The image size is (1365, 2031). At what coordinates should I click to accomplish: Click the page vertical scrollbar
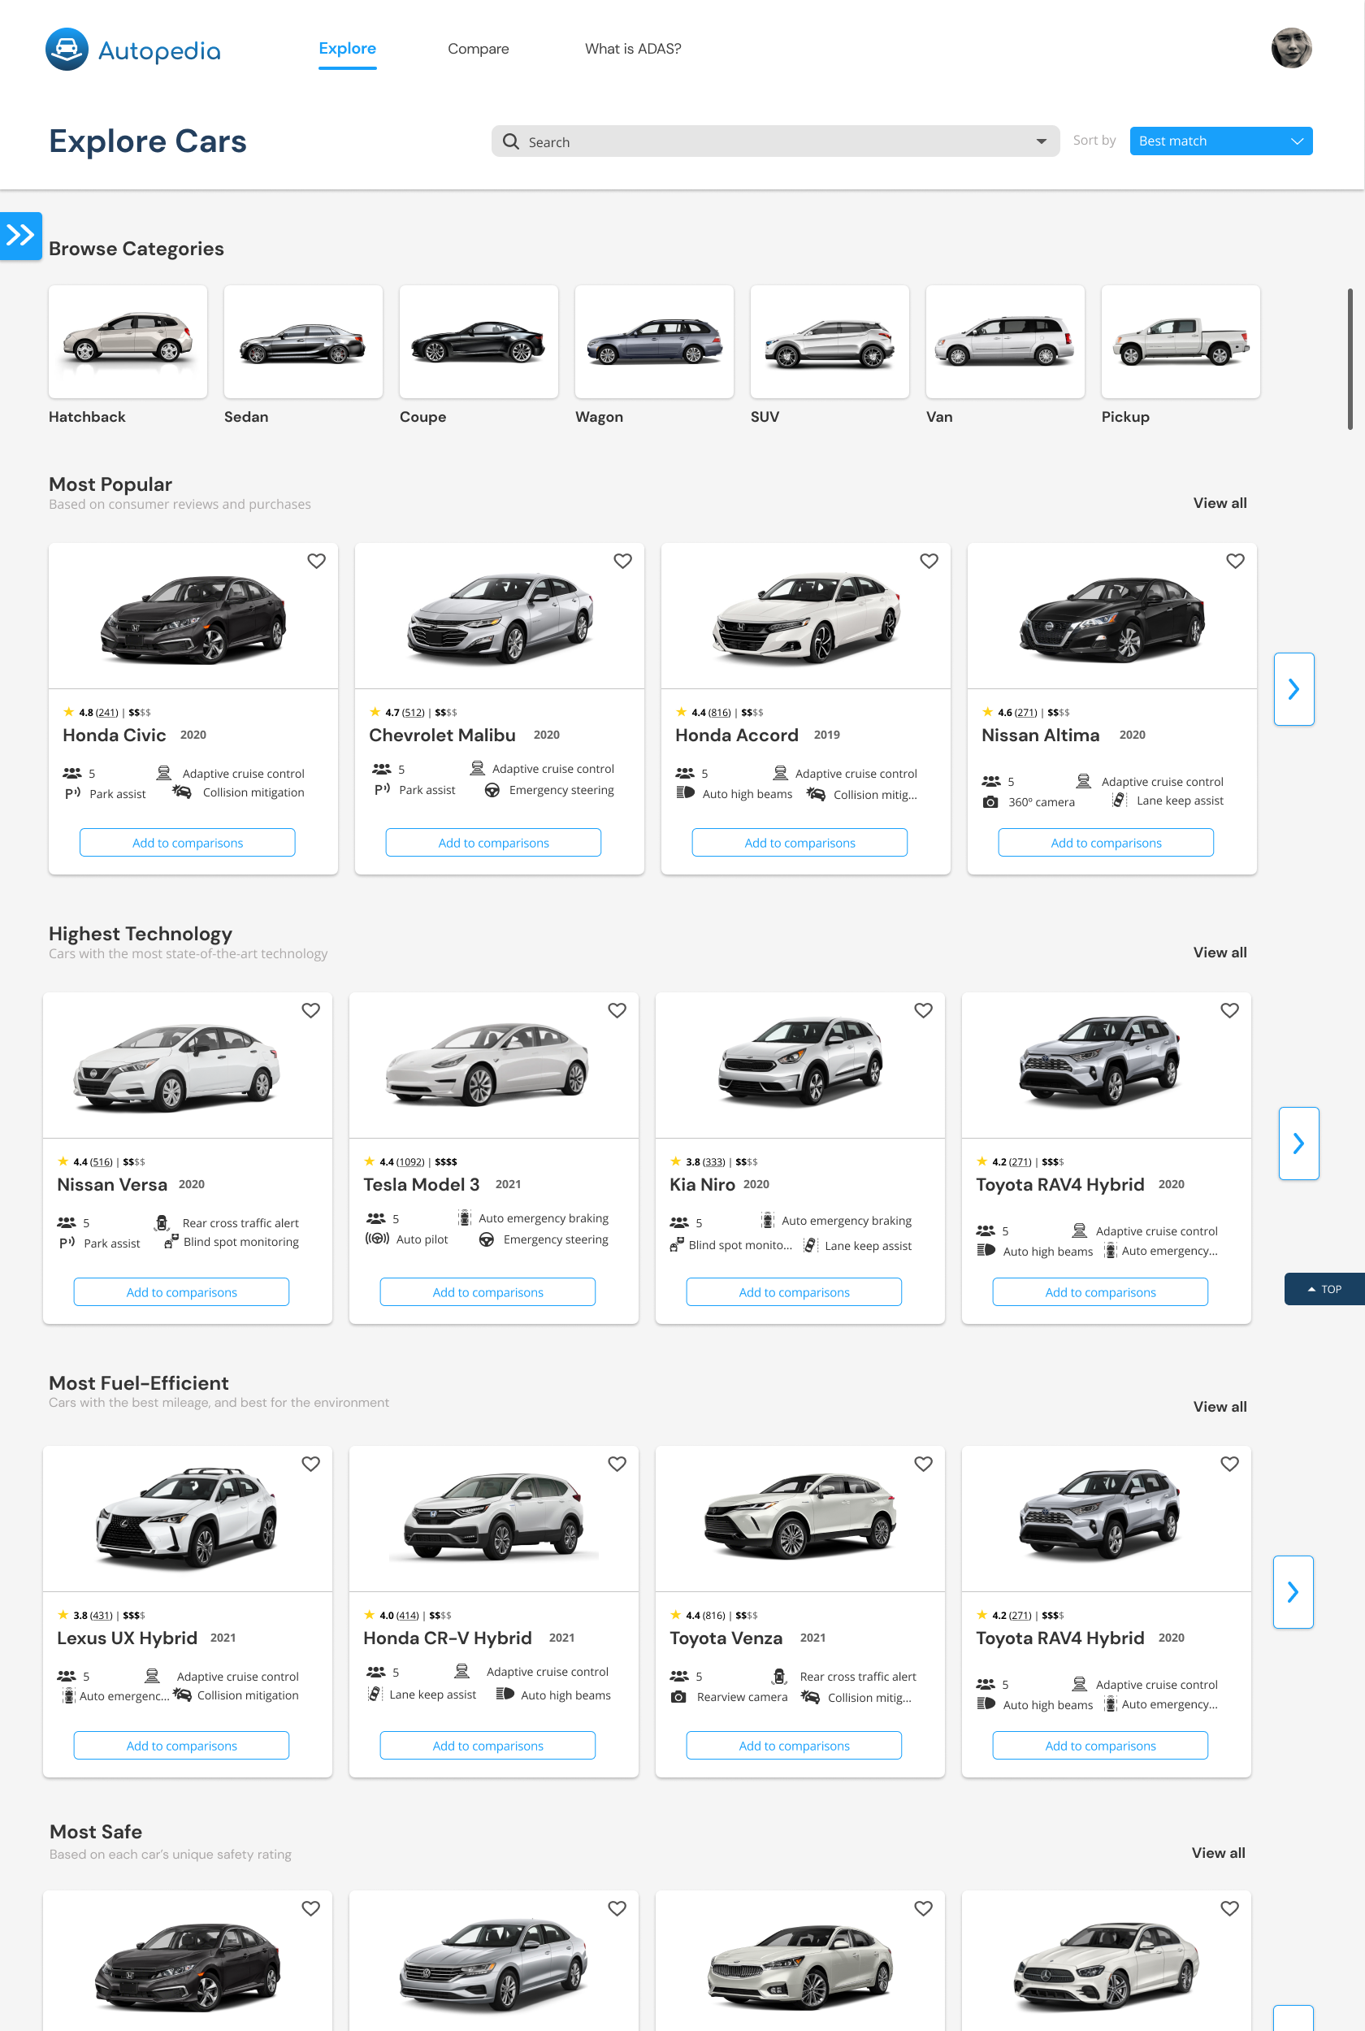pos(1350,358)
